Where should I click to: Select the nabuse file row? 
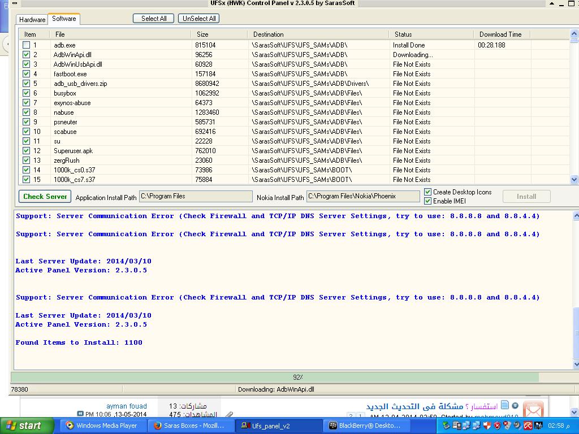click(x=294, y=112)
